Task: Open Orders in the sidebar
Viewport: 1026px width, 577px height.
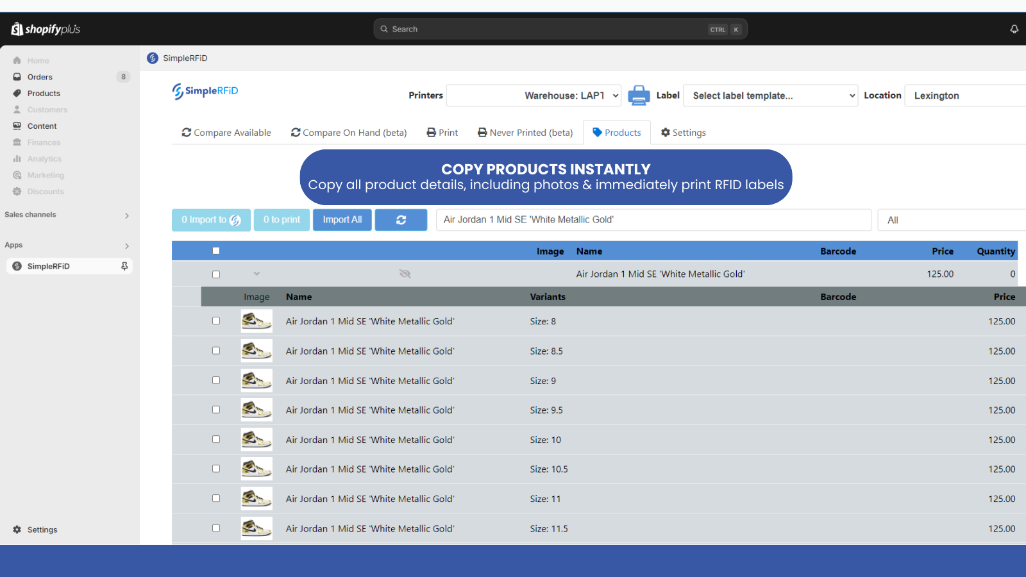Action: (x=40, y=77)
